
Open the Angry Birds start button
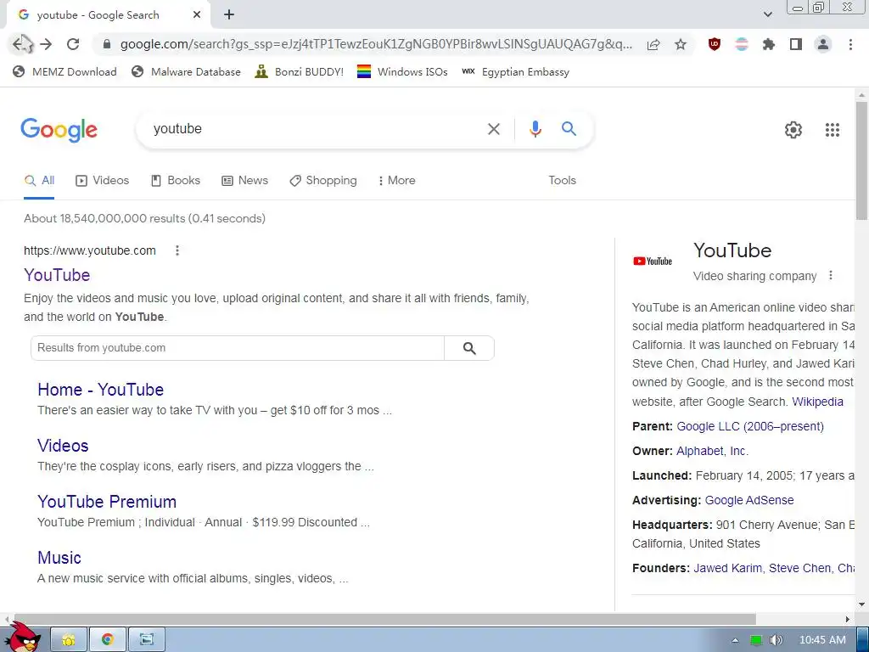[x=24, y=638]
